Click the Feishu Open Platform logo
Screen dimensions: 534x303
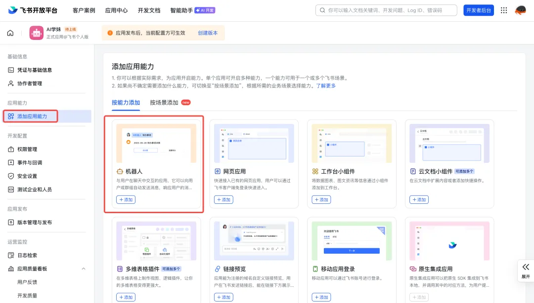point(33,10)
